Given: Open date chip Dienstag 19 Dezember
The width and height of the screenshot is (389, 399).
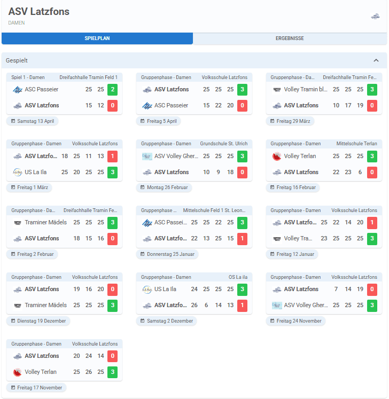Looking at the screenshot, I should point(38,321).
